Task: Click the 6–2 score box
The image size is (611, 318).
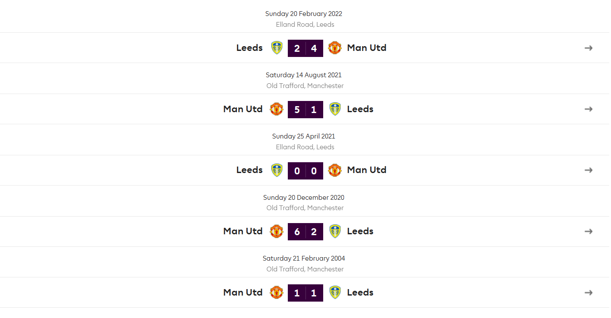Action: pos(305,232)
